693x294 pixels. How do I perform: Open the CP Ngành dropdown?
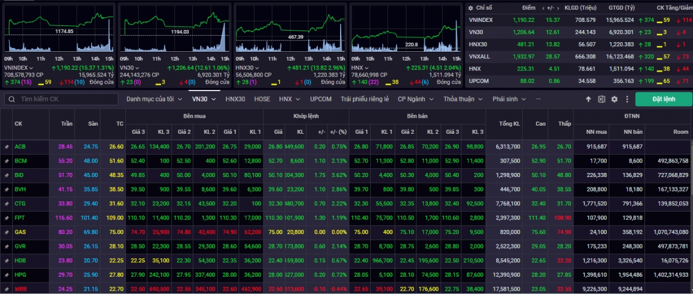[416, 99]
